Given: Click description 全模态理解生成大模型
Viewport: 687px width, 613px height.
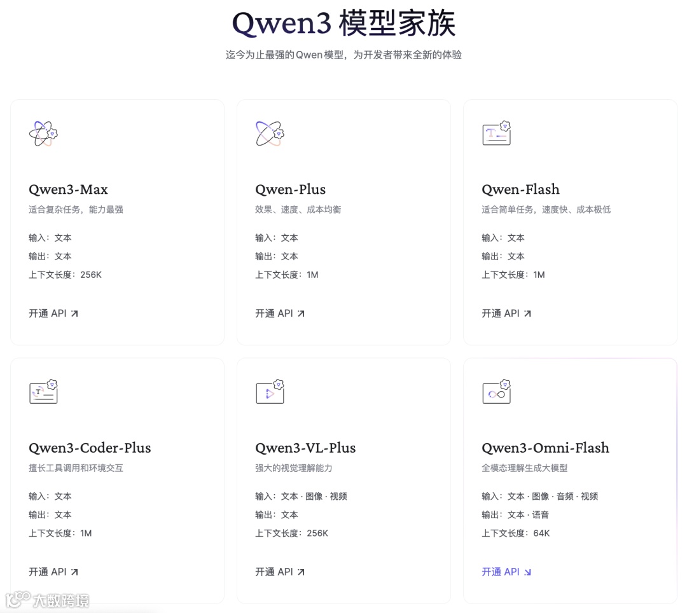Looking at the screenshot, I should [x=524, y=468].
